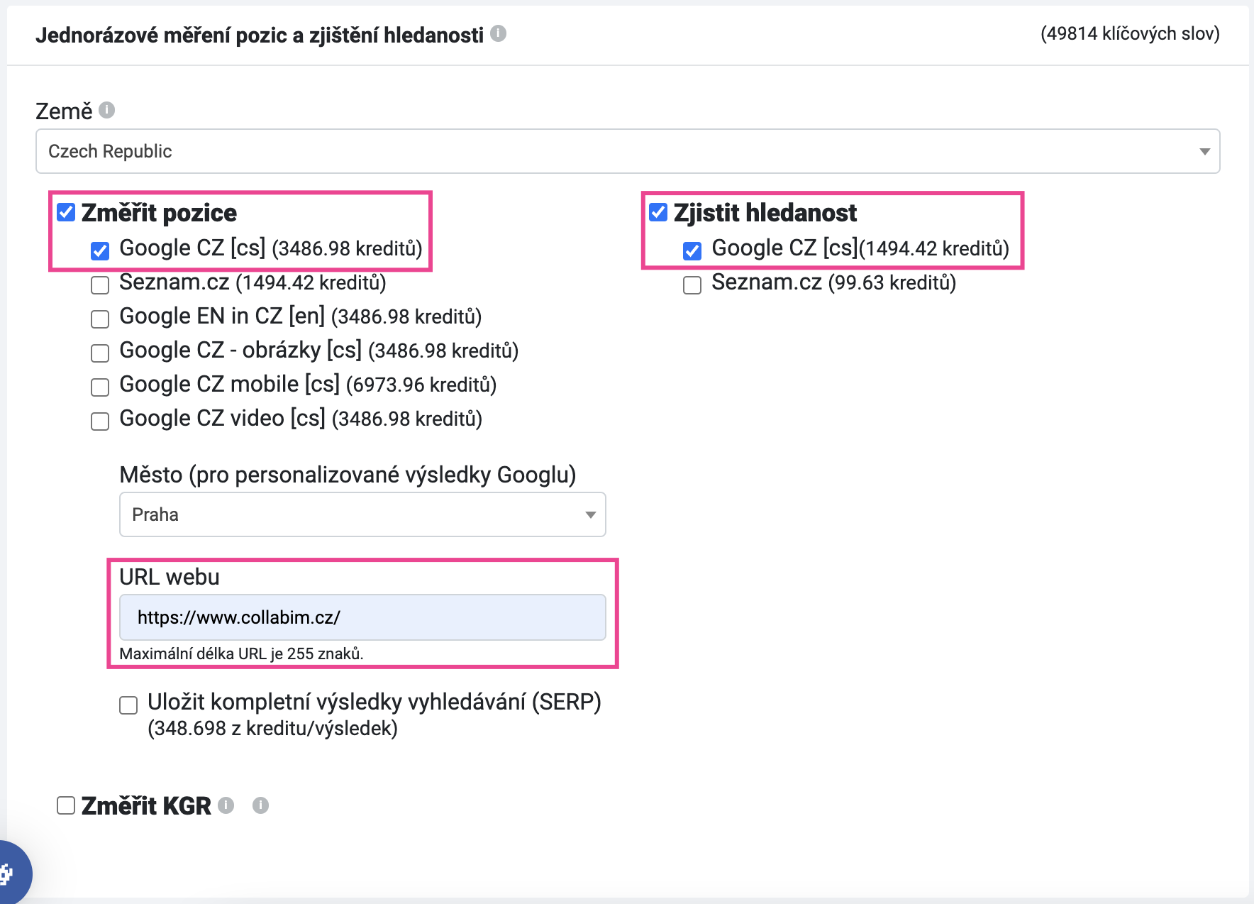Enable Google CZ video [cs] checkbox
Viewport: 1254px width, 904px height.
click(100, 421)
